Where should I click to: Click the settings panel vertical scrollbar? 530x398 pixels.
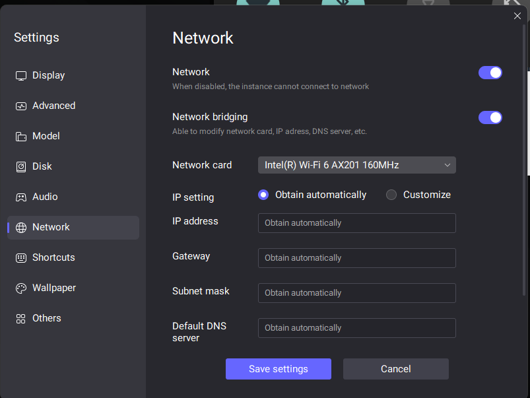[524, 159]
